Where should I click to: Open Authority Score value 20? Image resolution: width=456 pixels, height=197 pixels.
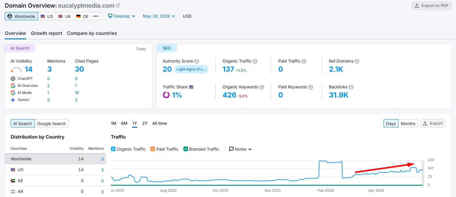(x=167, y=69)
